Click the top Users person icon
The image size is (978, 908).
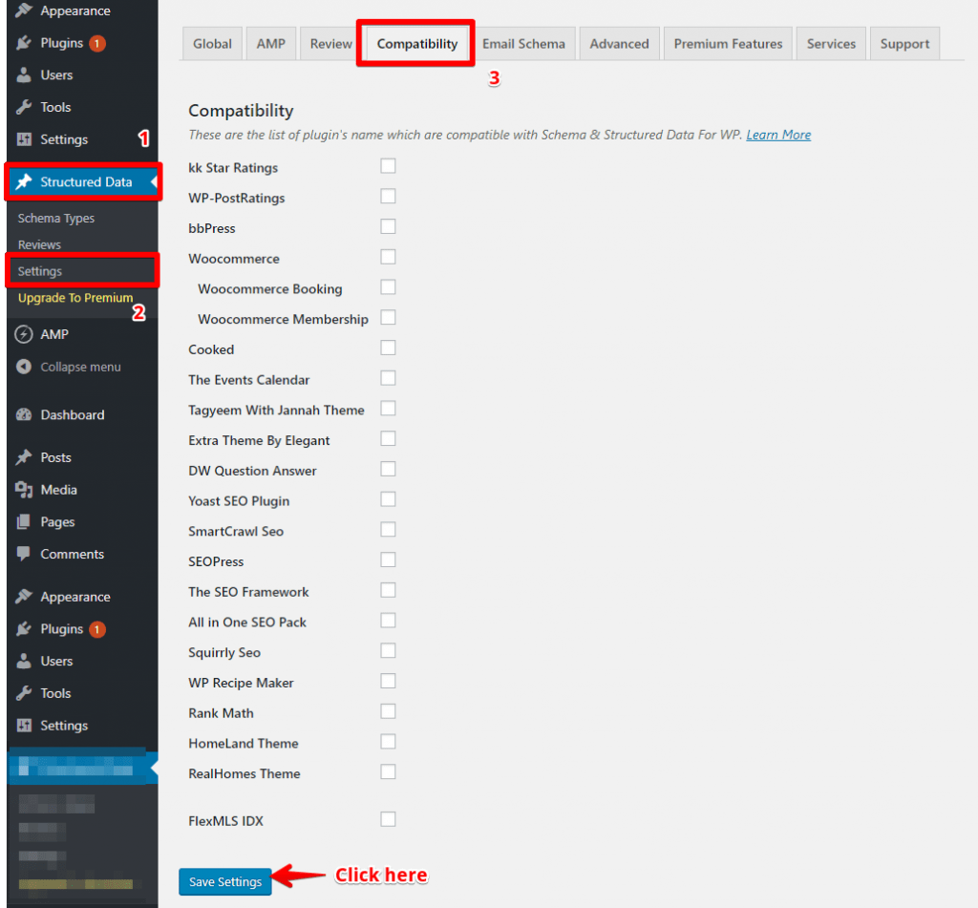[x=24, y=74]
